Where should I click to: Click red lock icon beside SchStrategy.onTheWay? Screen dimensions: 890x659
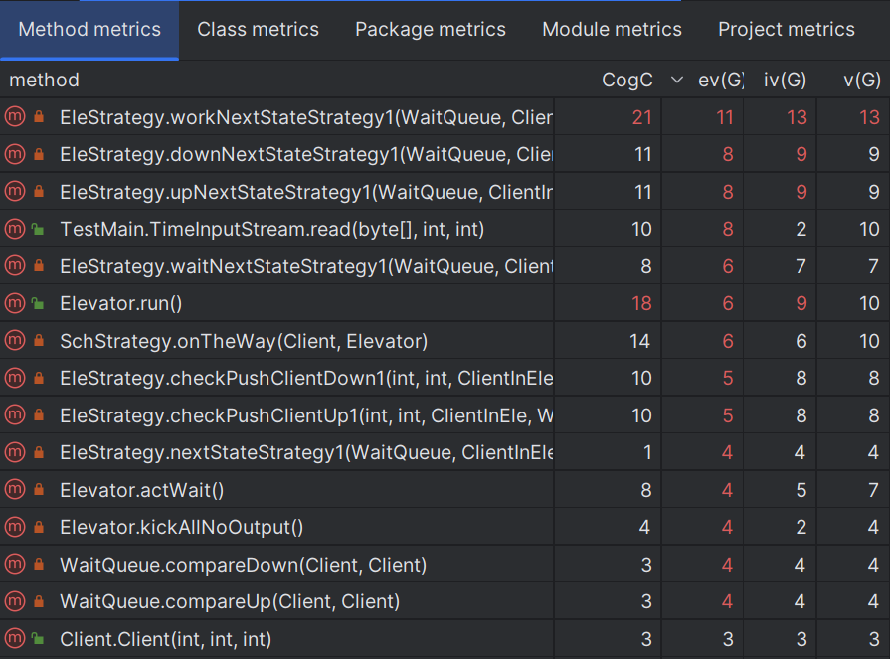[x=38, y=341]
